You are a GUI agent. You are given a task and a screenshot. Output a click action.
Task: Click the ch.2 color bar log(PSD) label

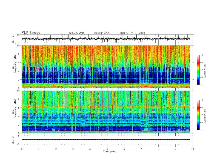pos(205,116)
